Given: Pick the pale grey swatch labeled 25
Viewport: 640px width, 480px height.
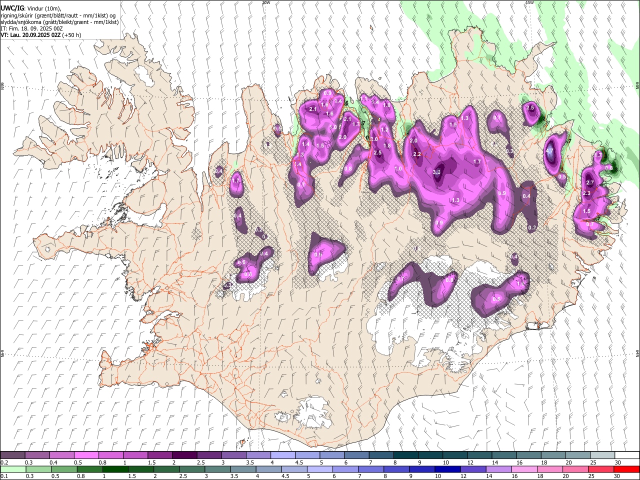Looking at the screenshot, I should [602, 455].
